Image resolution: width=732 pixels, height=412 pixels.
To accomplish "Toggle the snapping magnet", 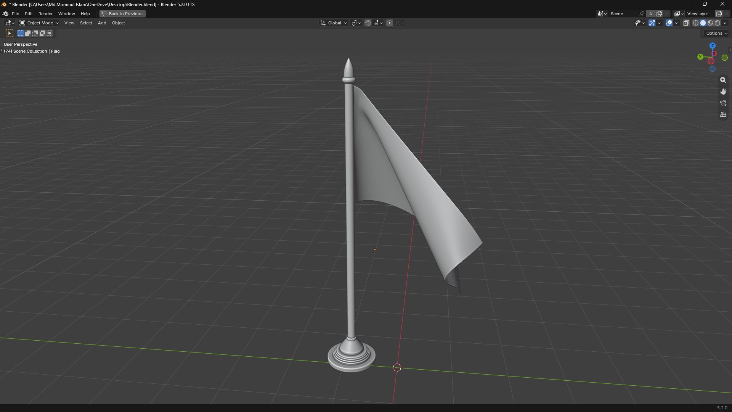I will [x=368, y=23].
